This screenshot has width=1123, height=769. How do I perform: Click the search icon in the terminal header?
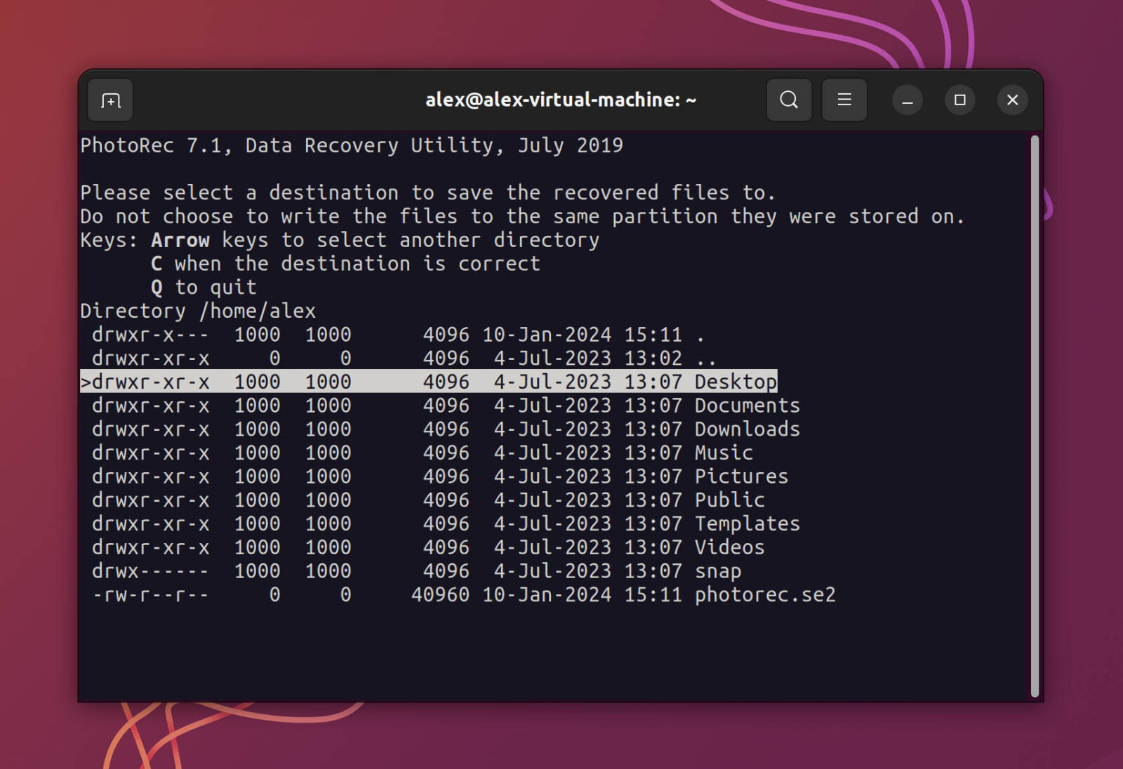pyautogui.click(x=789, y=100)
